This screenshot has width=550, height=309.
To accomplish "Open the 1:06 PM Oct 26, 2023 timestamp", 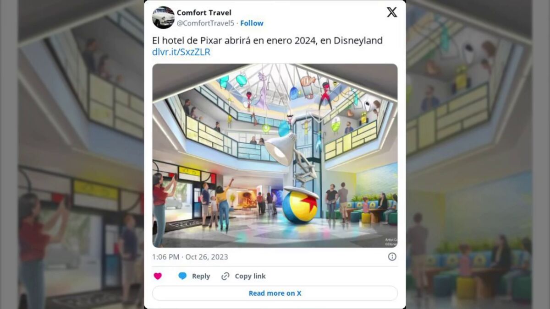I will (190, 257).
